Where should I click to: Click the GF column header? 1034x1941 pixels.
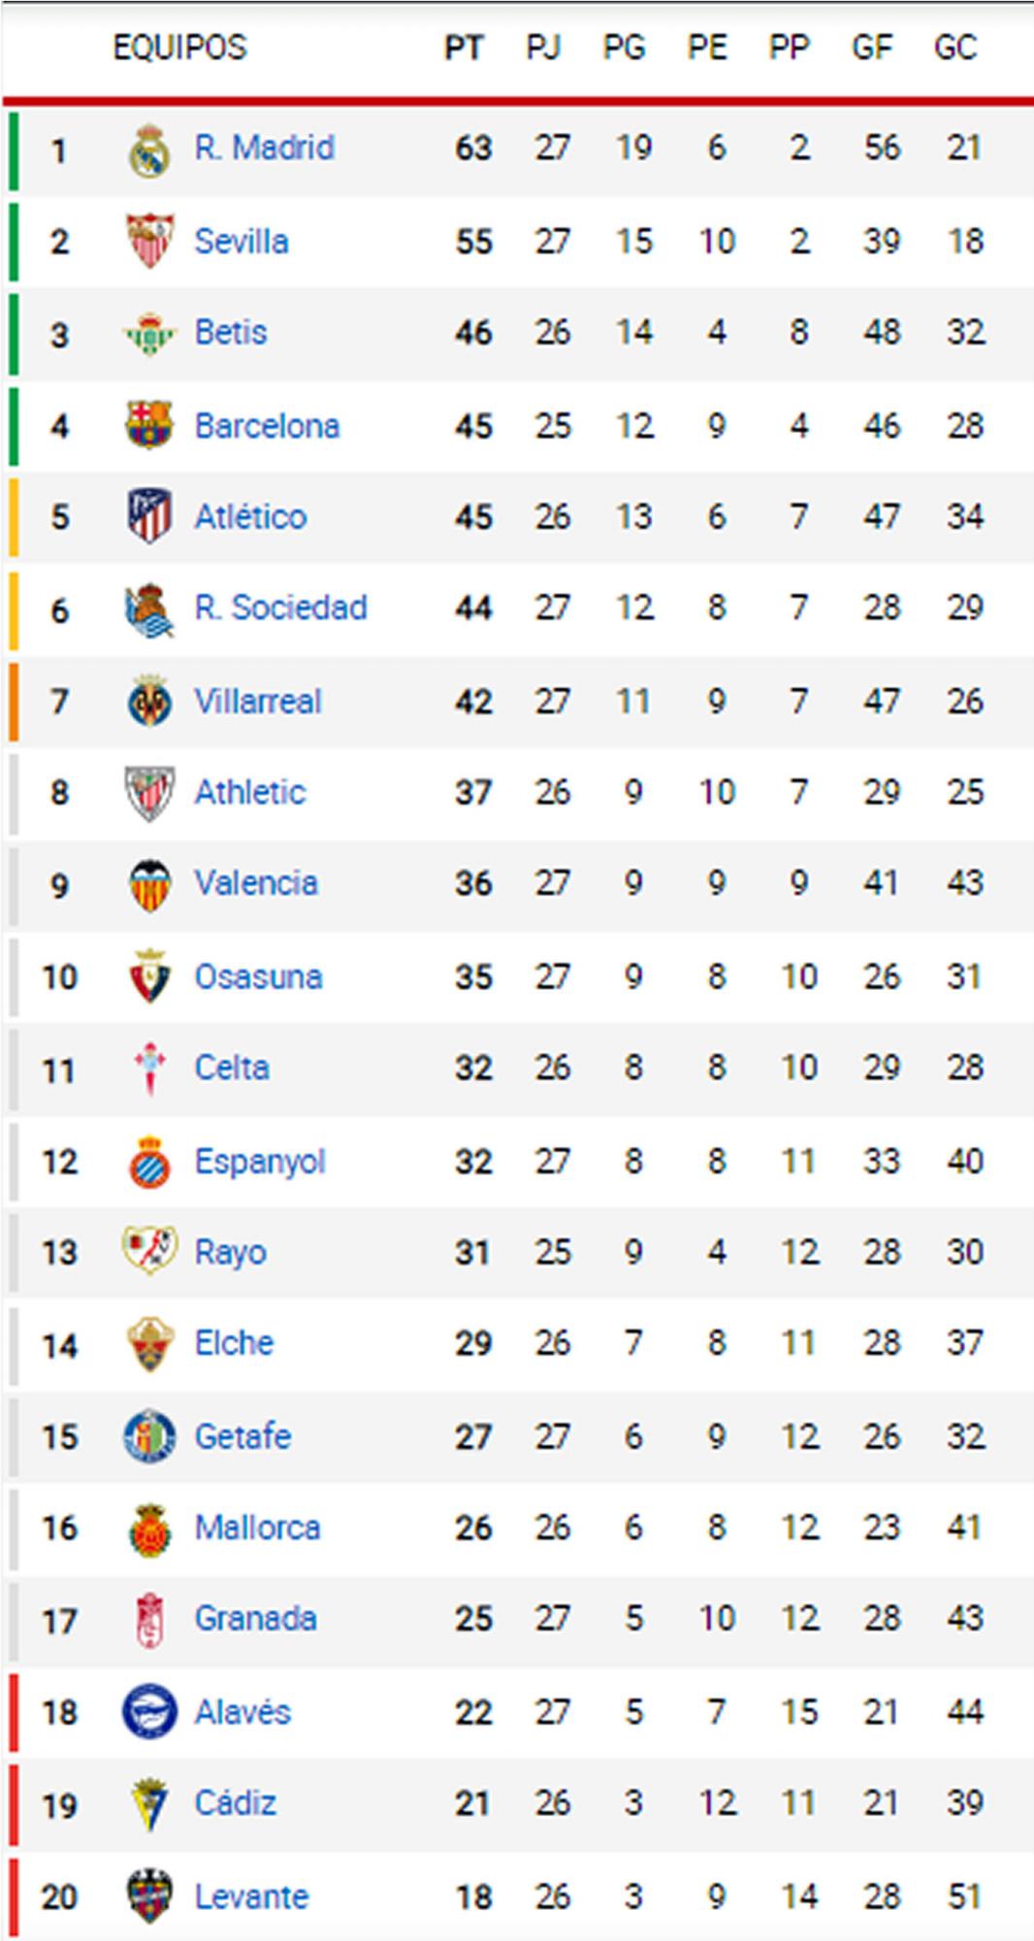tap(873, 47)
